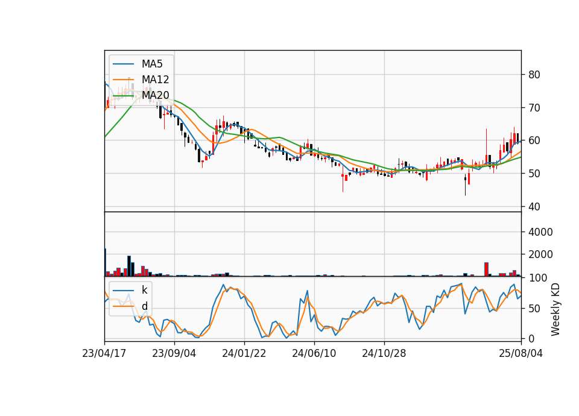The image size is (579, 416).
Task: Click the Weekly KD axis label
Action: coord(555,310)
